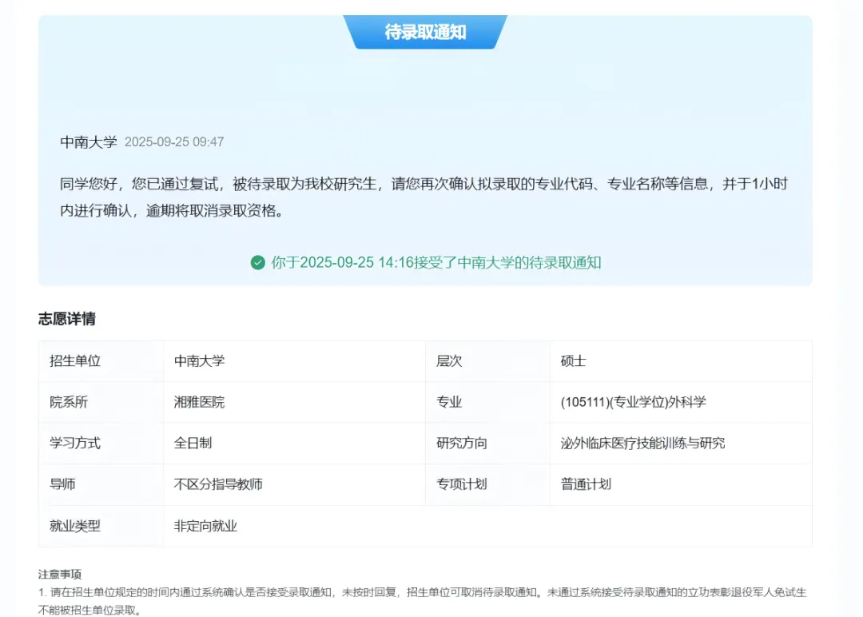Viewport: 863px width, 617px height.
Task: Click the 就业类型 label cell
Action: [x=75, y=526]
